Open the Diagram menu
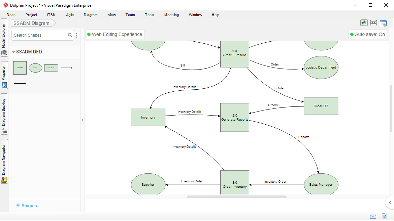Viewport: 394px width, 221px height. coord(91,15)
